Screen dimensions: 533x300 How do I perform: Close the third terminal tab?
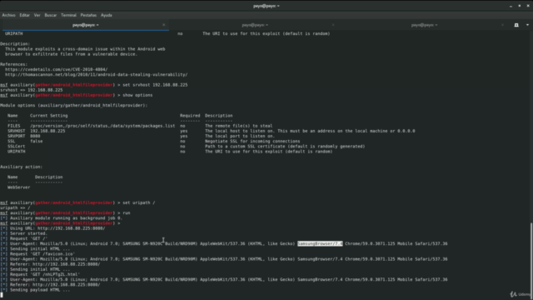coord(502,25)
